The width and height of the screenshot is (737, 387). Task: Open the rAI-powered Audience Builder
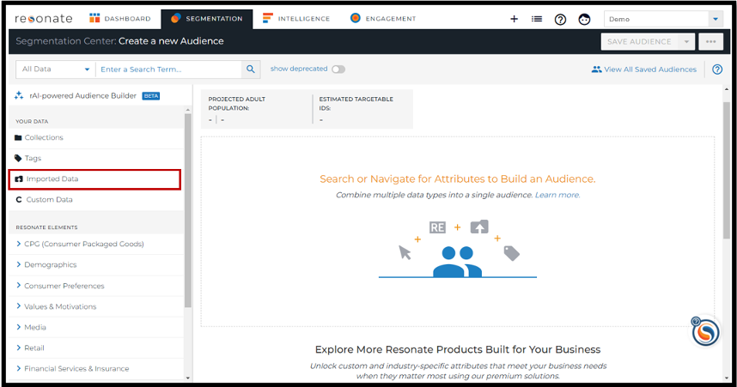(x=82, y=96)
